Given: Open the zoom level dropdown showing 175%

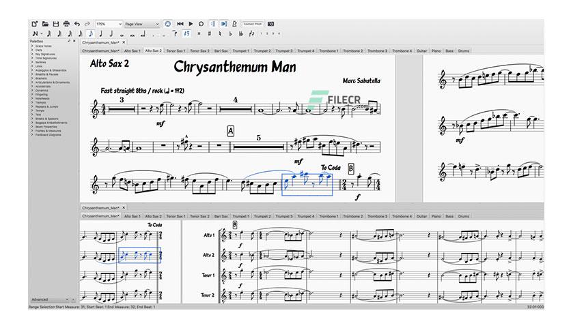Looking at the screenshot, I should 109,24.
